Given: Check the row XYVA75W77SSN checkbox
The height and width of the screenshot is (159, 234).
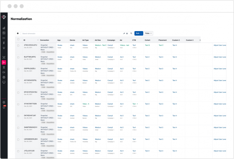Looking at the screenshot, I should 18,104.
